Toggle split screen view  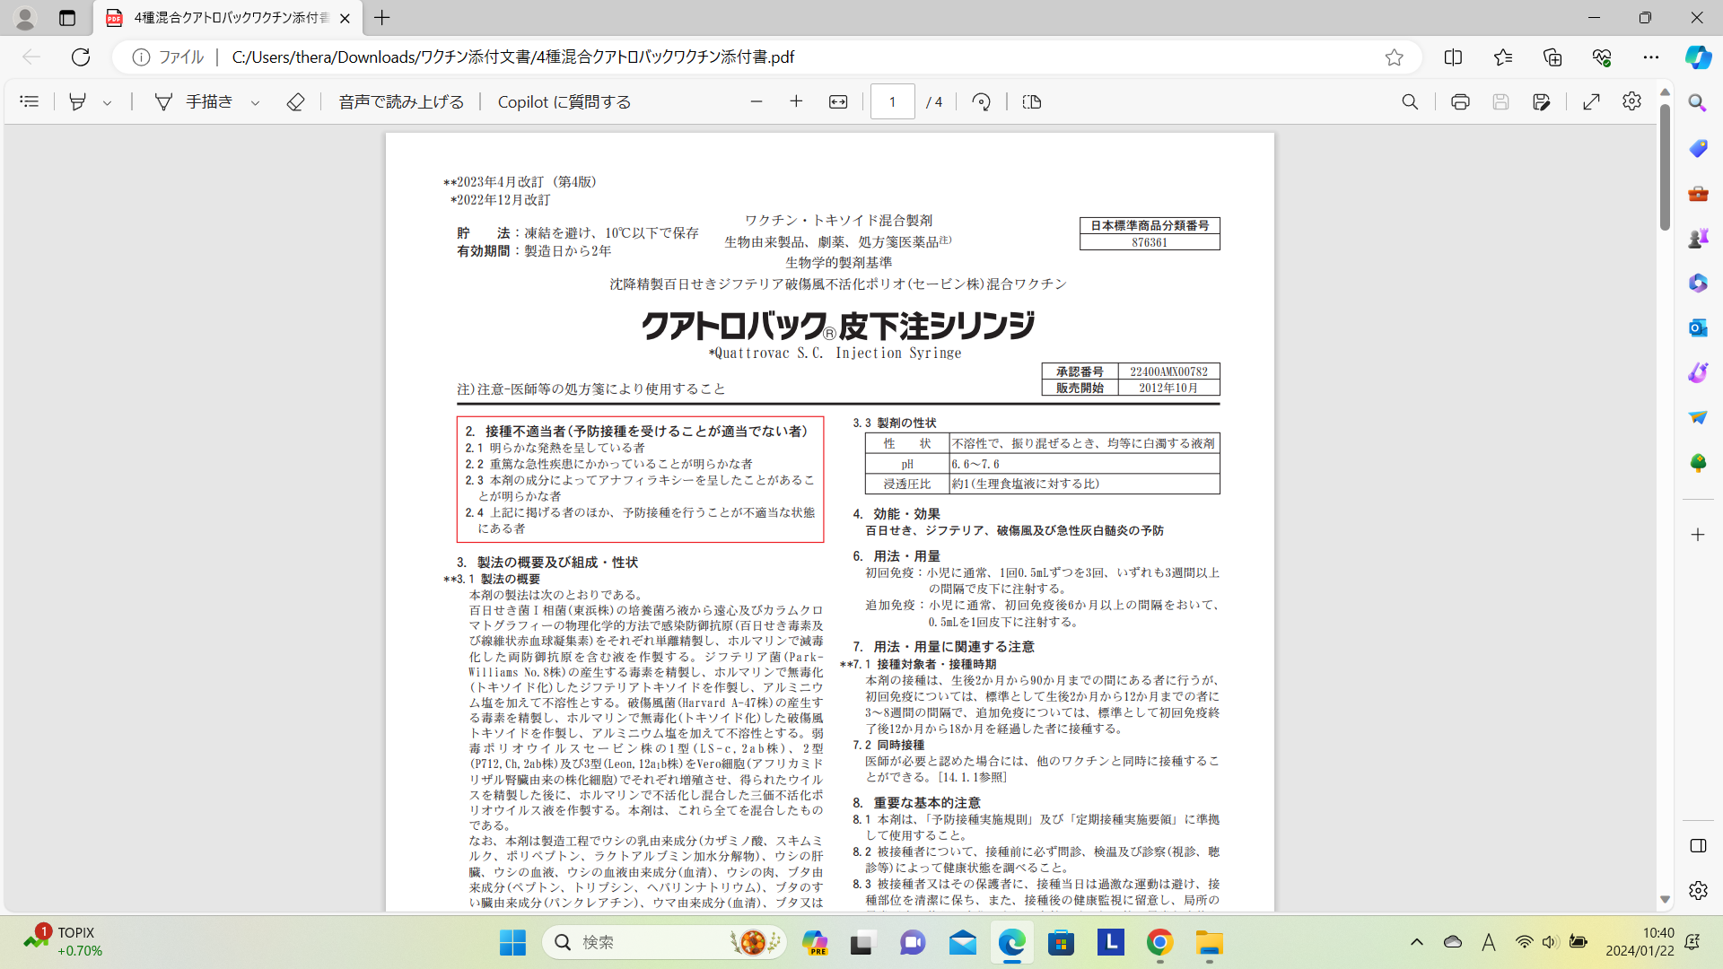(1453, 57)
